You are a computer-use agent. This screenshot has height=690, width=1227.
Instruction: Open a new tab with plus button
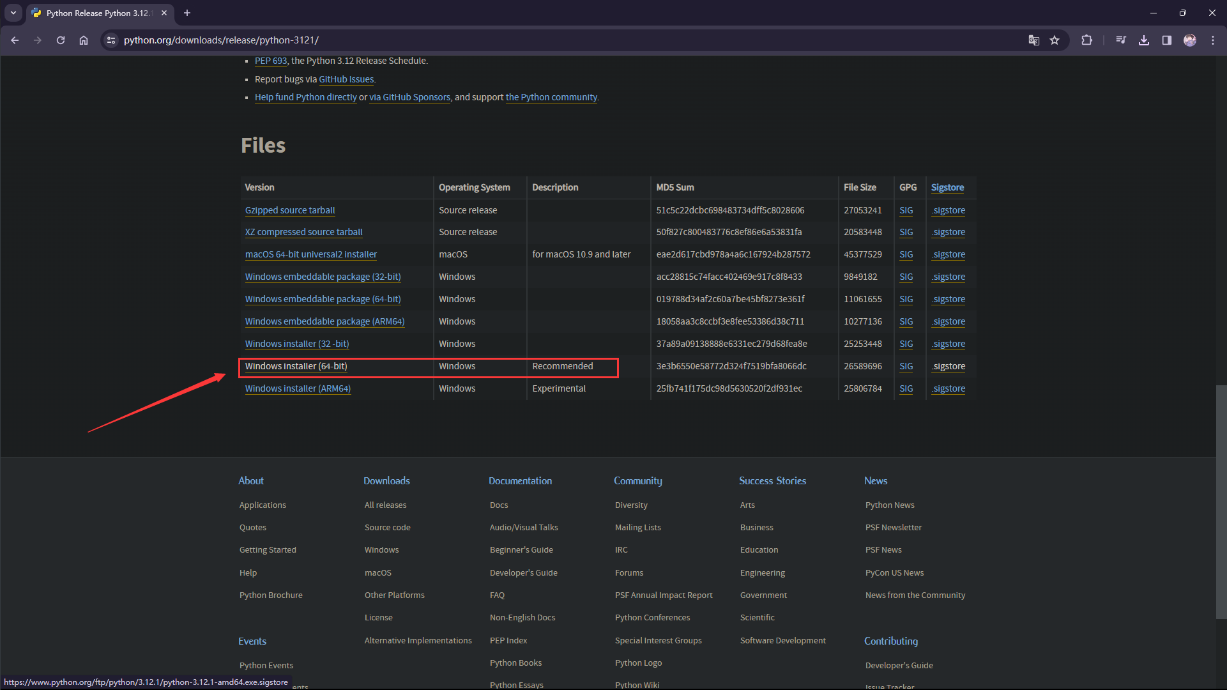(x=187, y=13)
